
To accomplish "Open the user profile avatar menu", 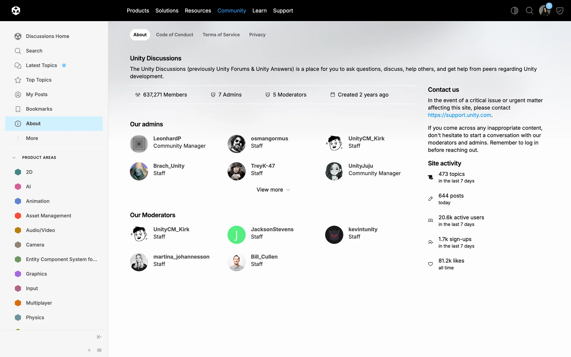I will pos(544,11).
